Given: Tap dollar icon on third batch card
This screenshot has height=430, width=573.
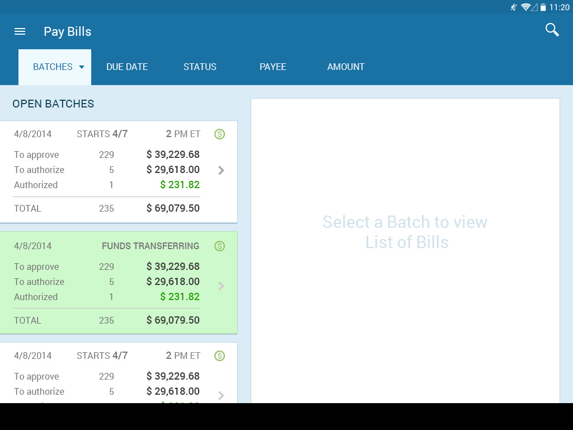Looking at the screenshot, I should click(x=219, y=356).
